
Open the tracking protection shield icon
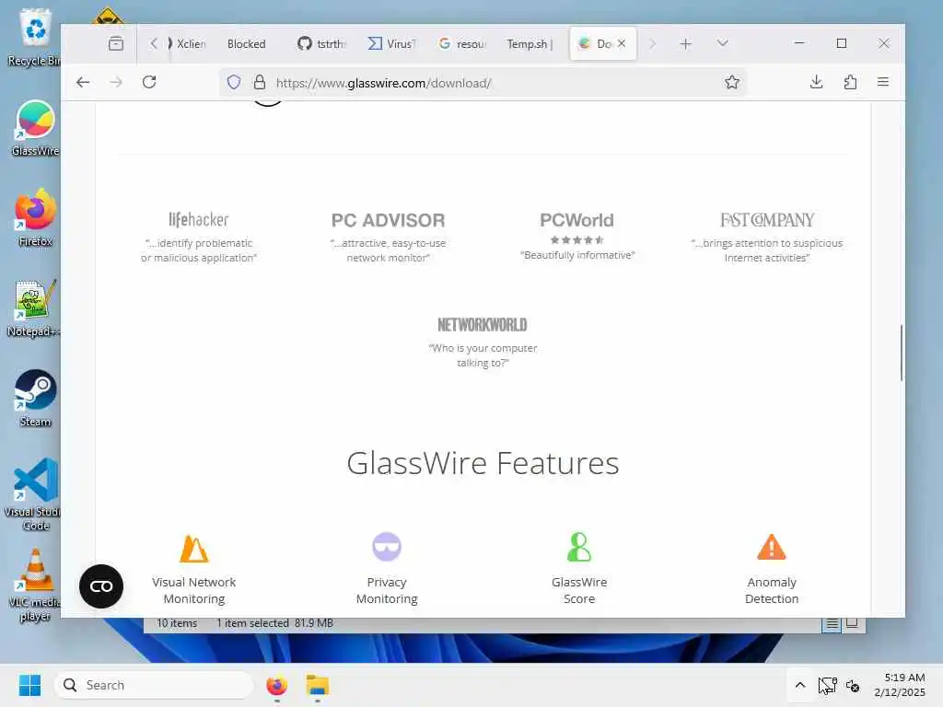(234, 82)
